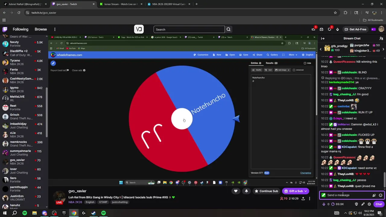This screenshot has width=386, height=217.
Task: Open the moderator sword icon
Action: 363,204
